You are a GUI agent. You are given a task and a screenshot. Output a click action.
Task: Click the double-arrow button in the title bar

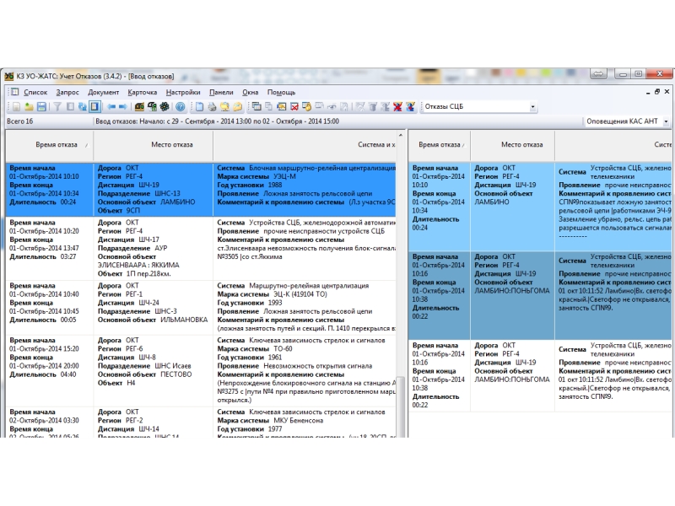(x=598, y=74)
